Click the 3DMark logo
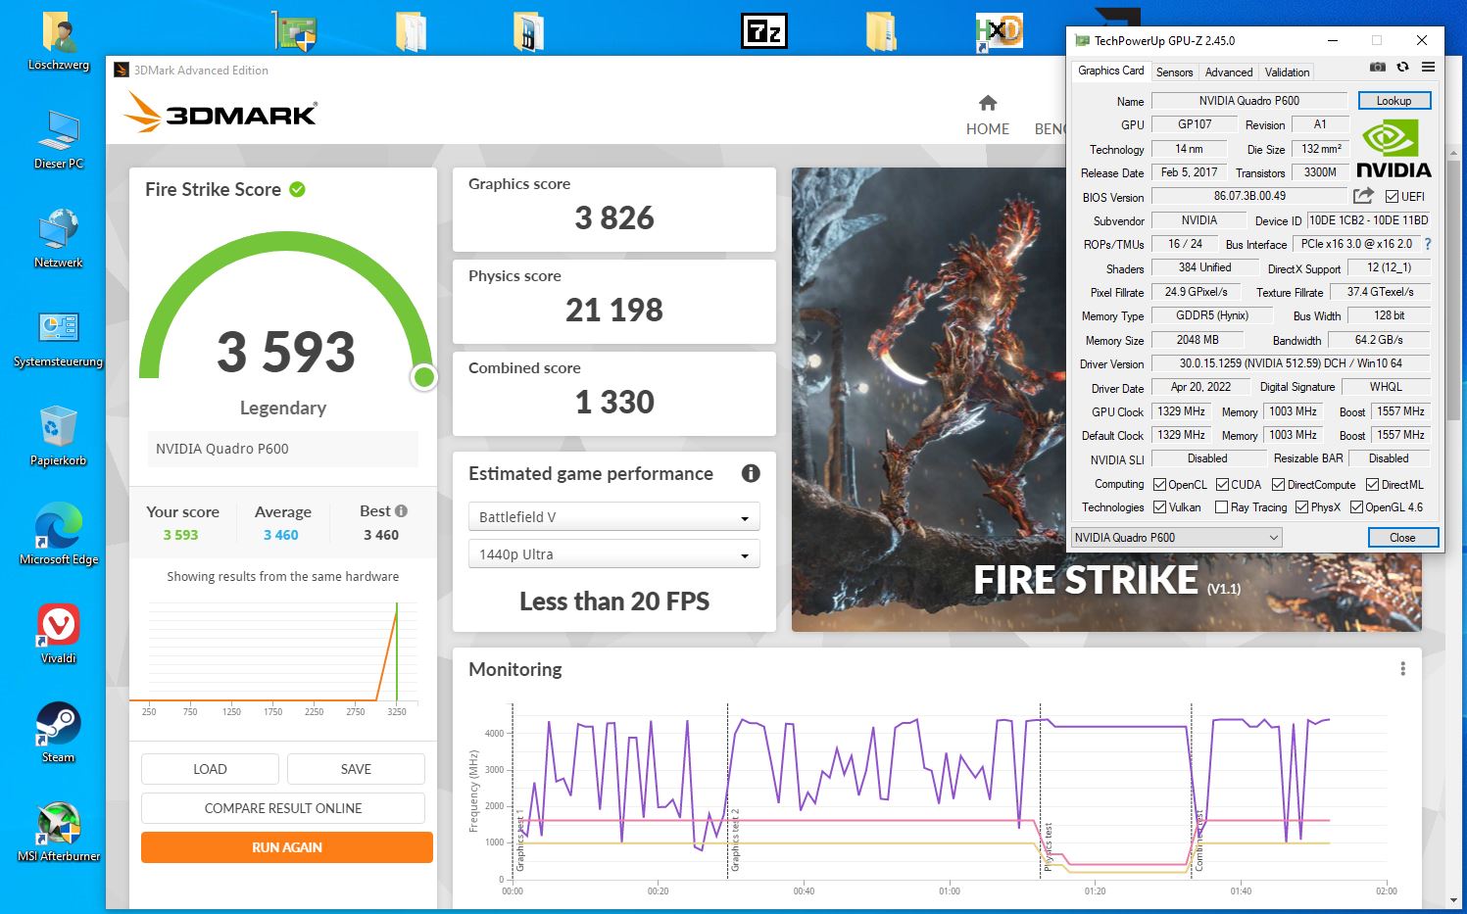This screenshot has height=914, width=1467. point(220,114)
